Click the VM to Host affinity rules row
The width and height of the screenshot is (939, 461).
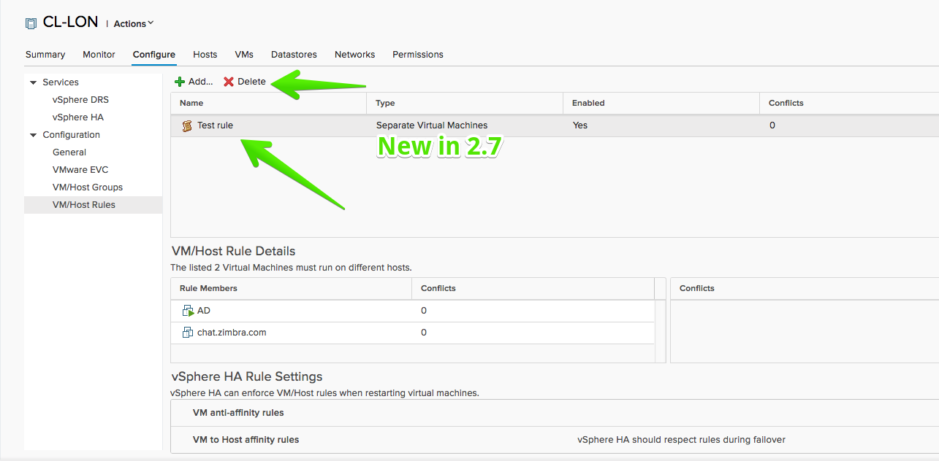point(555,440)
